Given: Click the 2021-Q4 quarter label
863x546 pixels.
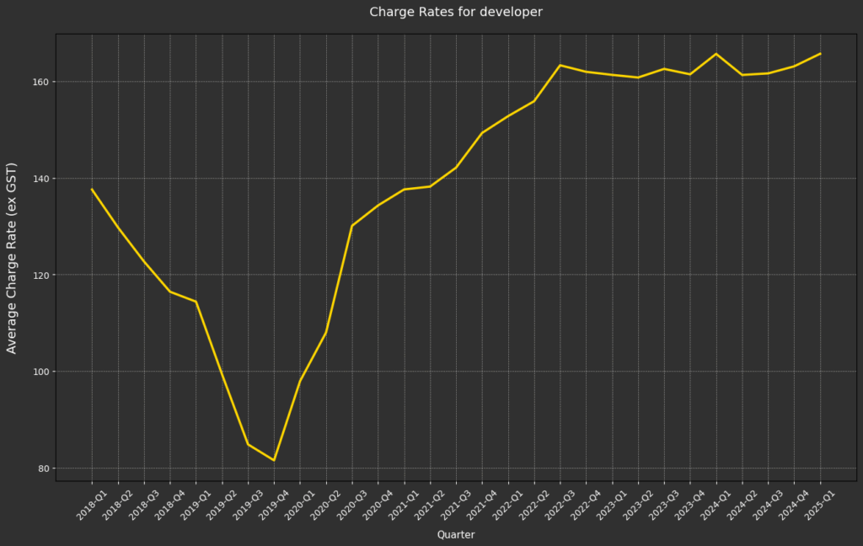Looking at the screenshot, I should pos(481,506).
